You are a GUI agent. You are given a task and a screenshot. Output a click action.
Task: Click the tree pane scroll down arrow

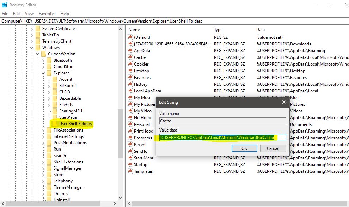(120, 198)
